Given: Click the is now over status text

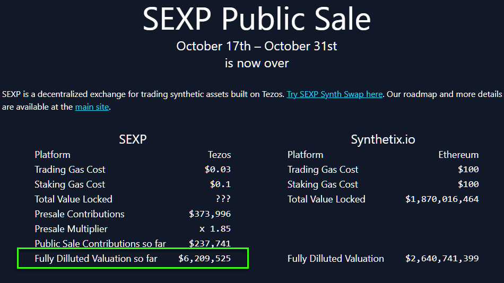Looking at the screenshot, I should (256, 63).
